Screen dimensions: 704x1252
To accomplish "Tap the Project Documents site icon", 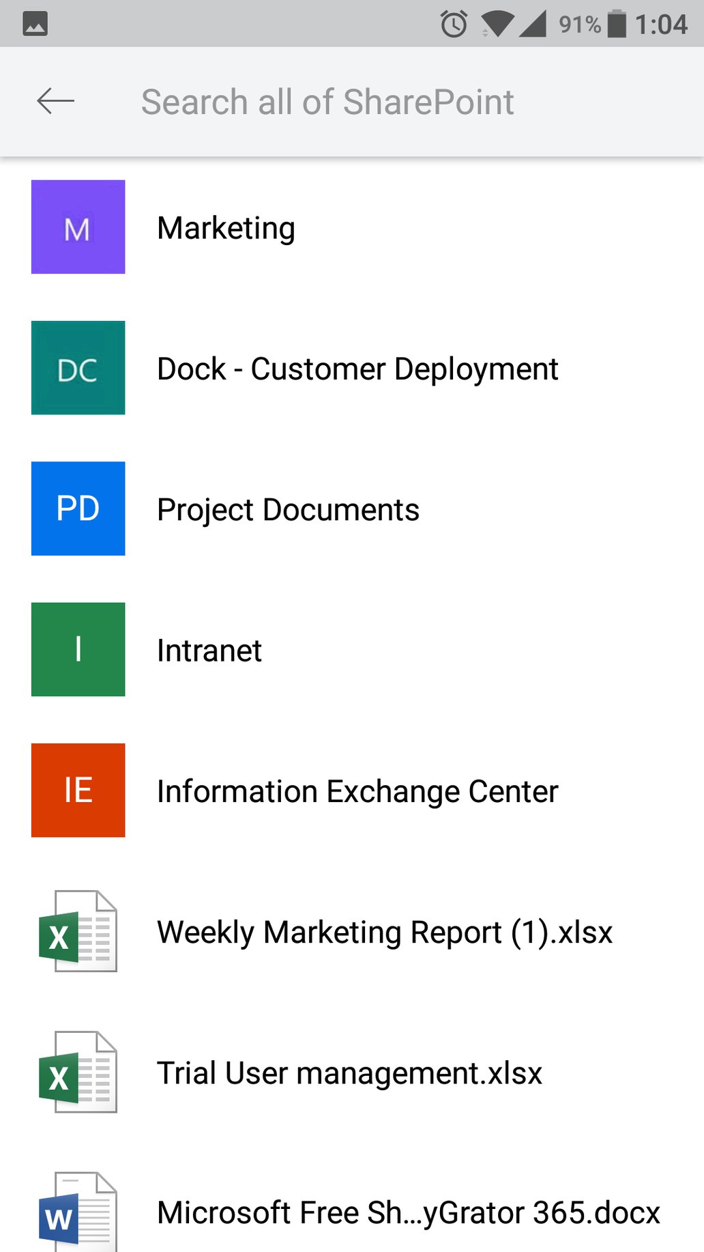I will coord(78,509).
